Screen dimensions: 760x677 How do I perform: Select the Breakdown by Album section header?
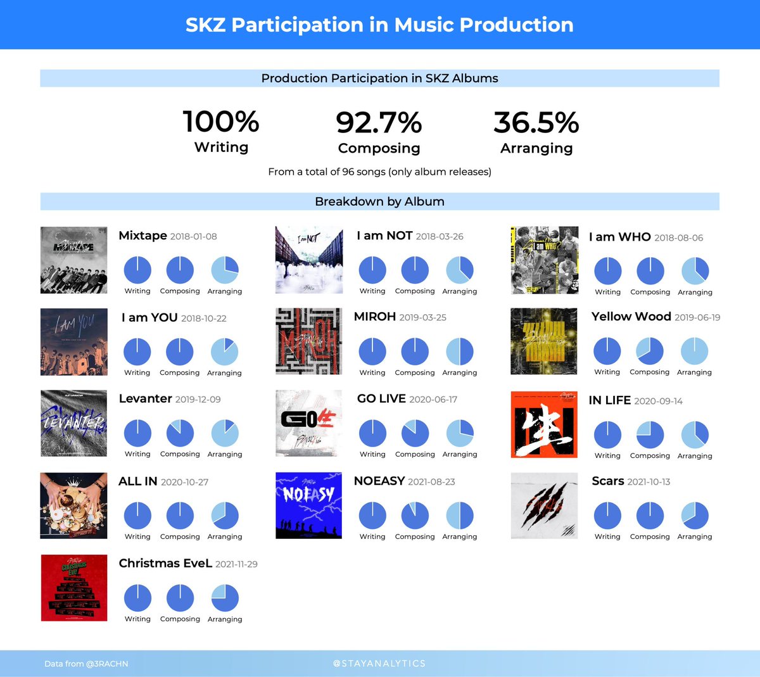[380, 201]
